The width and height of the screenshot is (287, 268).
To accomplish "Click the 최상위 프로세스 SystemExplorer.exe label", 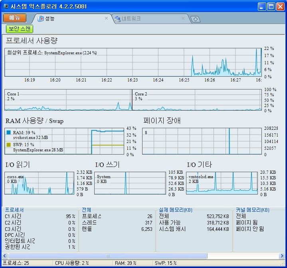I will click(x=52, y=53).
